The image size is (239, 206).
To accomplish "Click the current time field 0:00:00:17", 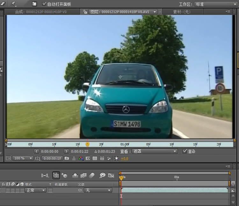I will [52, 158].
